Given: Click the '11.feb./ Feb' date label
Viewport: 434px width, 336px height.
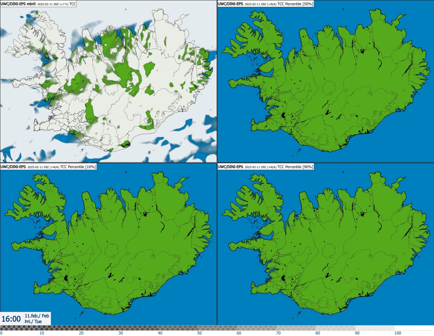Looking at the screenshot, I should pos(37,316).
